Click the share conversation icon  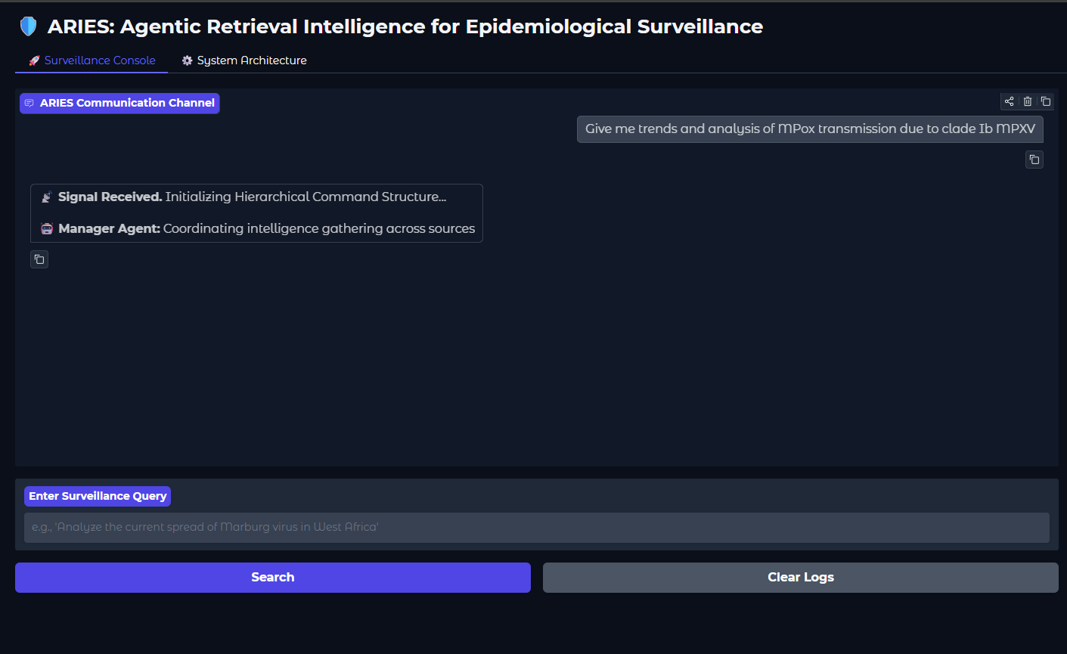[1009, 101]
